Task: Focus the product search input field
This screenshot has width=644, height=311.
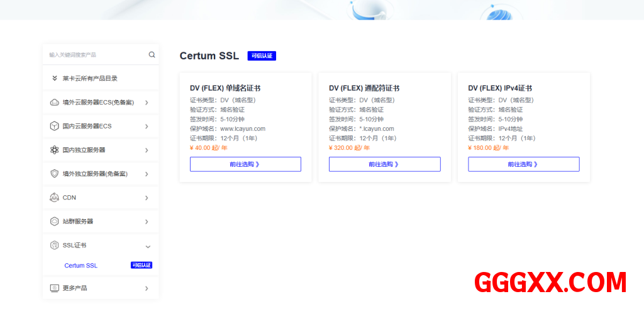Action: pos(94,55)
